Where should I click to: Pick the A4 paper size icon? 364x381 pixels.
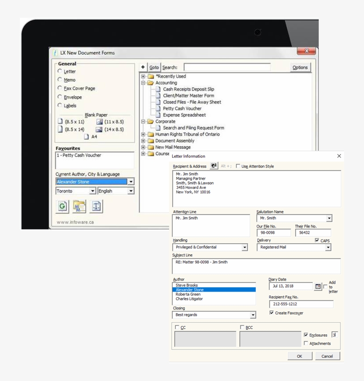coord(86,136)
